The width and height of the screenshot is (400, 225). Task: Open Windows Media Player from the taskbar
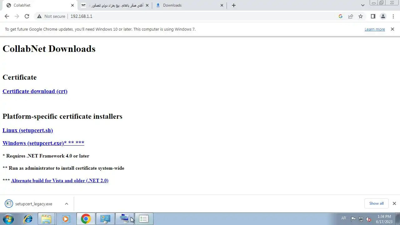pos(66,219)
